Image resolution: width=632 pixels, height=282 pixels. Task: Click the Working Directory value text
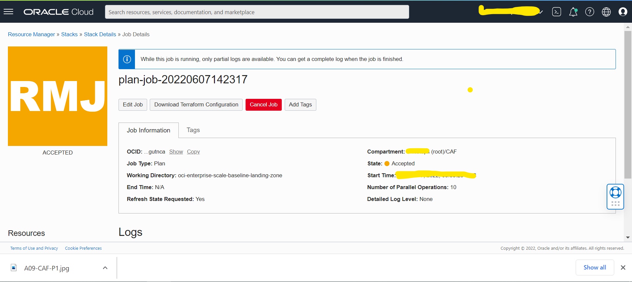click(x=230, y=175)
